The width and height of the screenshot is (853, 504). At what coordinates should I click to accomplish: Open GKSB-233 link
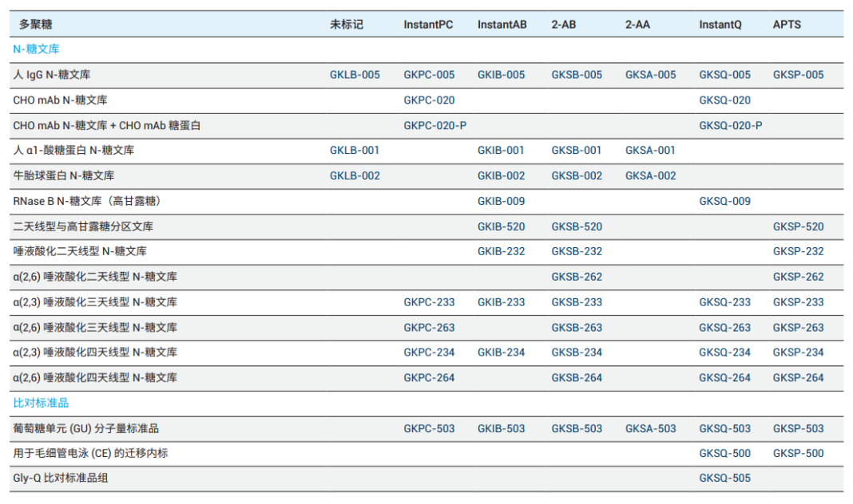(x=577, y=302)
